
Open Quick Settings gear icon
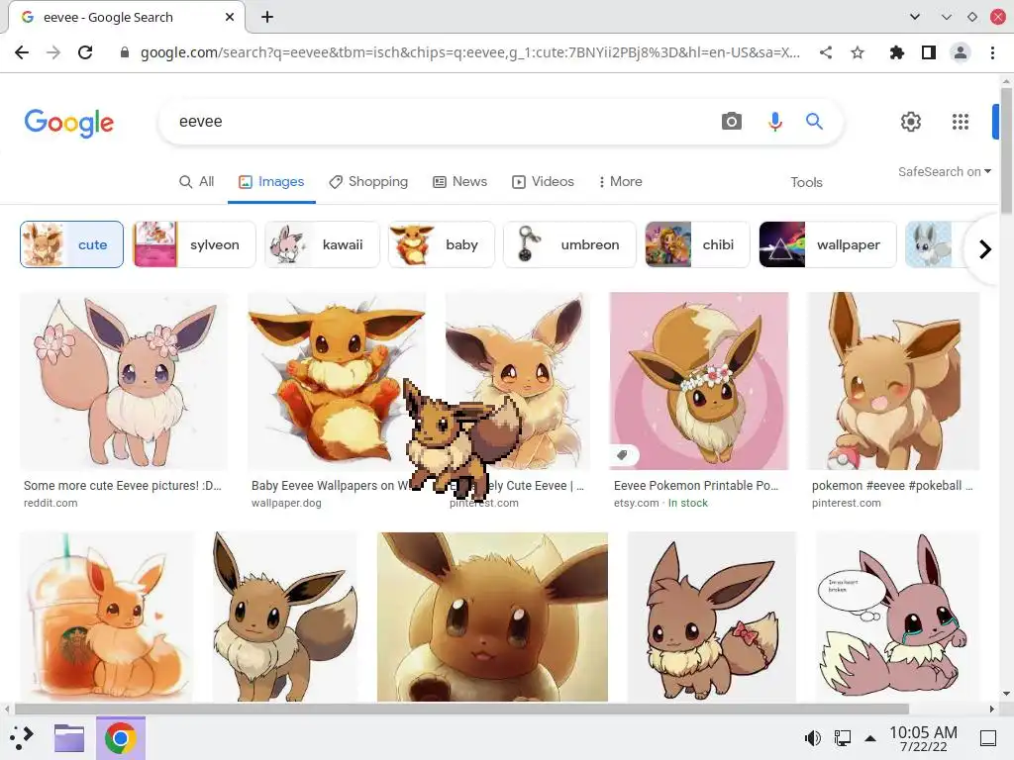911,122
